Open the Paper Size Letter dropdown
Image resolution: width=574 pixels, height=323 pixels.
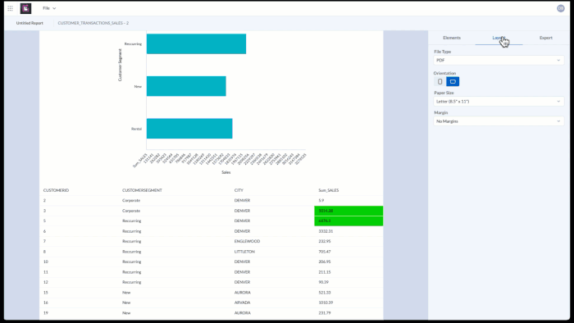click(499, 102)
